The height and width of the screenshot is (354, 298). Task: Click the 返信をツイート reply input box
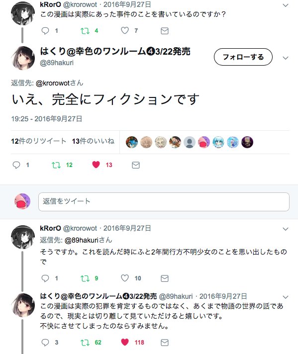(x=164, y=201)
